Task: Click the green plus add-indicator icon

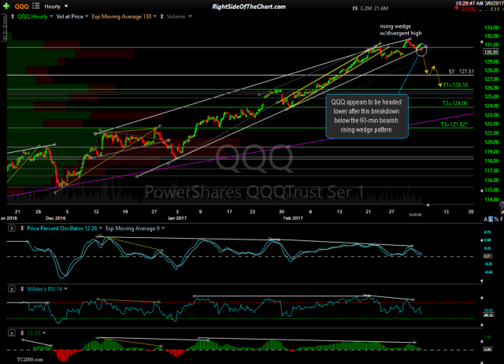Action: pyautogui.click(x=6, y=6)
